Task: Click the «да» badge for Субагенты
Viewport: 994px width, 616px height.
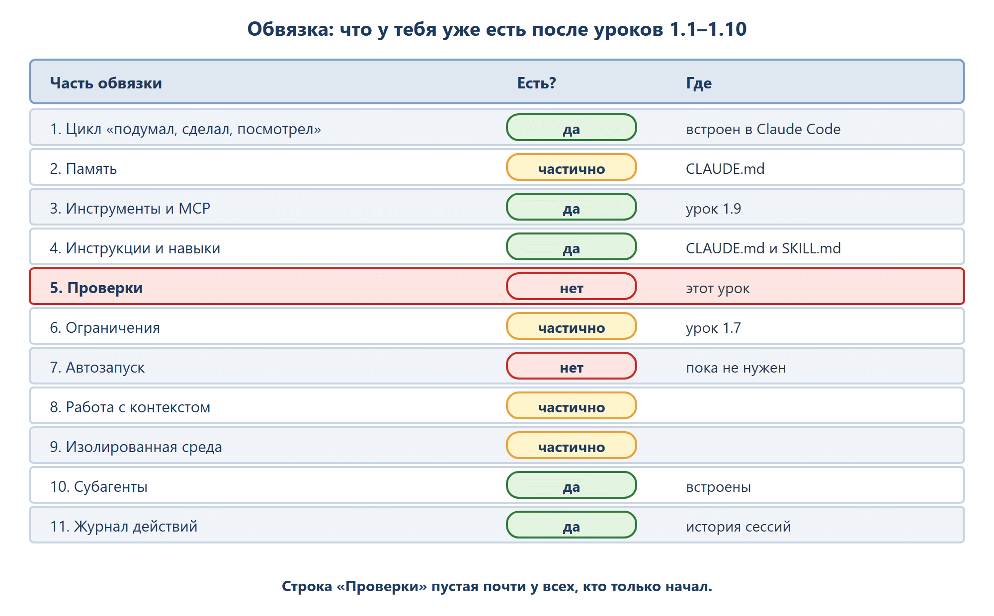Action: click(x=572, y=485)
